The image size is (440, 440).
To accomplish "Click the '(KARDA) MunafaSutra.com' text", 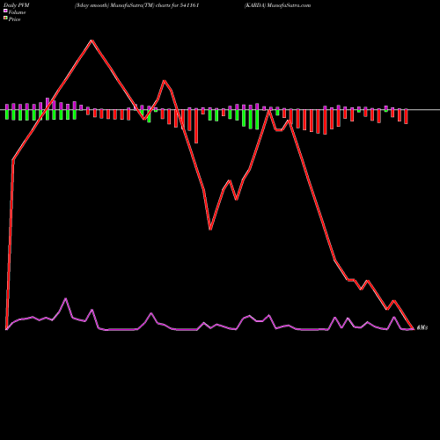I will [x=277, y=5].
